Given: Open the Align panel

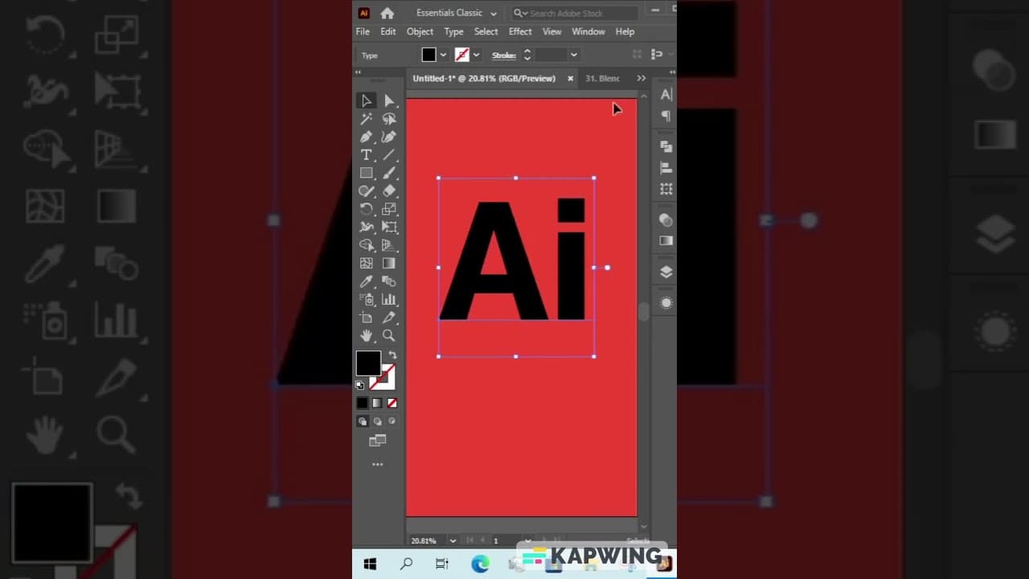Looking at the screenshot, I should (666, 168).
